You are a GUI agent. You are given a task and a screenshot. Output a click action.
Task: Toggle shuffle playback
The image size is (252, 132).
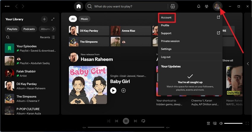tap(109, 121)
